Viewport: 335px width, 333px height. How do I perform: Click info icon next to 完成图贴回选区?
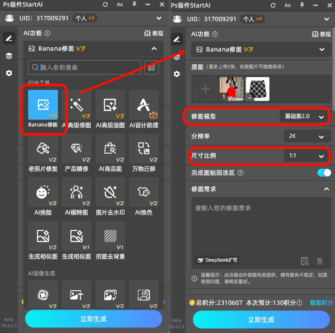pos(240,173)
